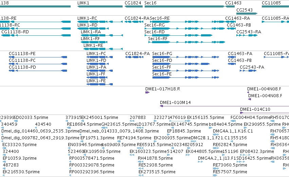The image size is (289, 177).
Task: Select protein LIMK1-PE
Action: click(96, 81)
